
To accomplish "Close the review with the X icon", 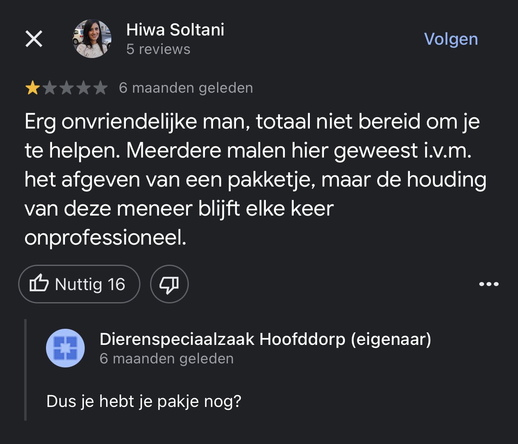I will pos(34,39).
